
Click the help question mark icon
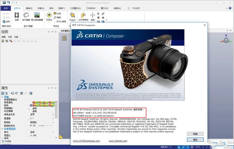coord(230,8)
